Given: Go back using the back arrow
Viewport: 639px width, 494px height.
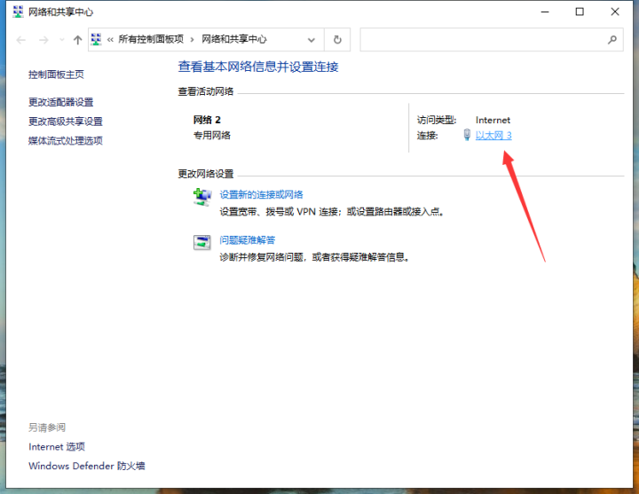Looking at the screenshot, I should click(x=21, y=40).
